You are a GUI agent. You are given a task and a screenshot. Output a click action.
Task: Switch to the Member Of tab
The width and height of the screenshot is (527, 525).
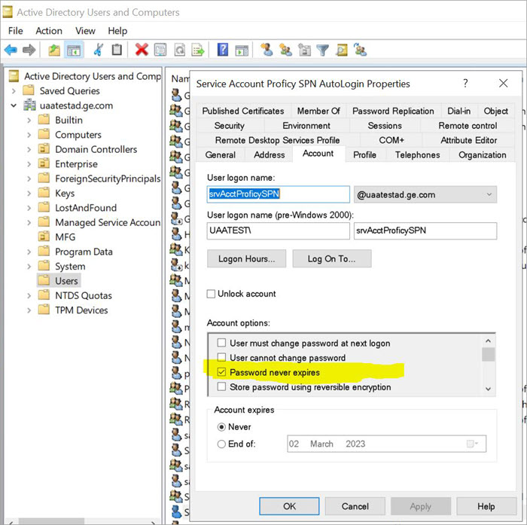(x=318, y=111)
